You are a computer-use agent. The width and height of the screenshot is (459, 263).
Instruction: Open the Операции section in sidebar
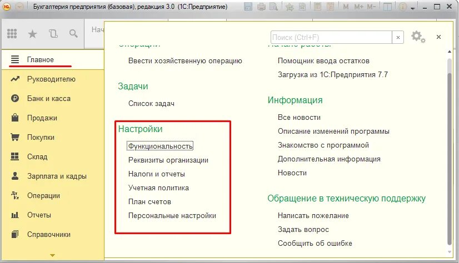[53, 195]
